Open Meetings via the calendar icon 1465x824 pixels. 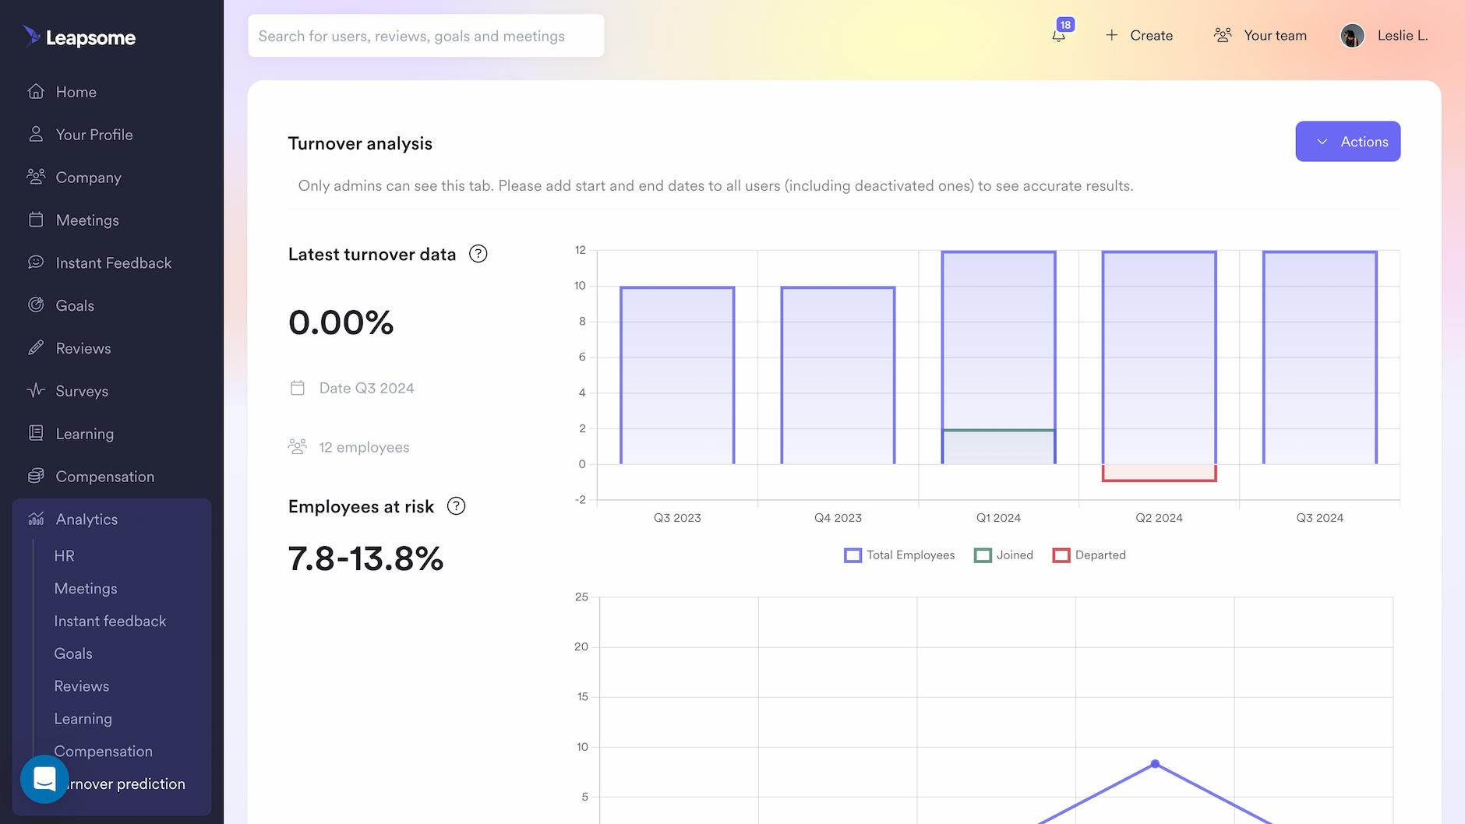tap(37, 220)
